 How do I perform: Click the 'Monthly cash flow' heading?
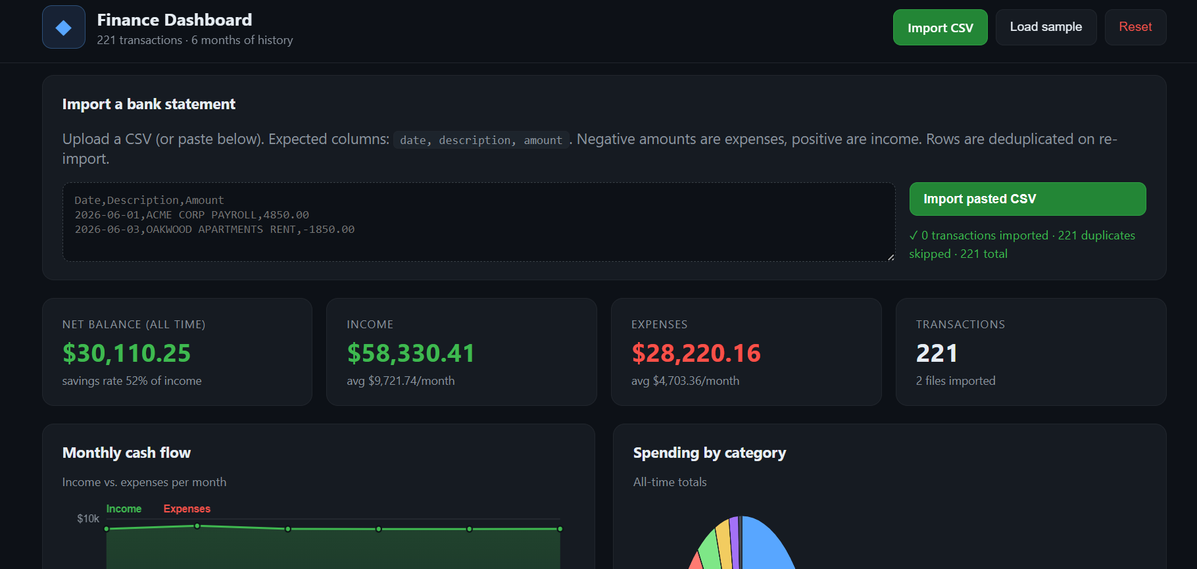(126, 453)
